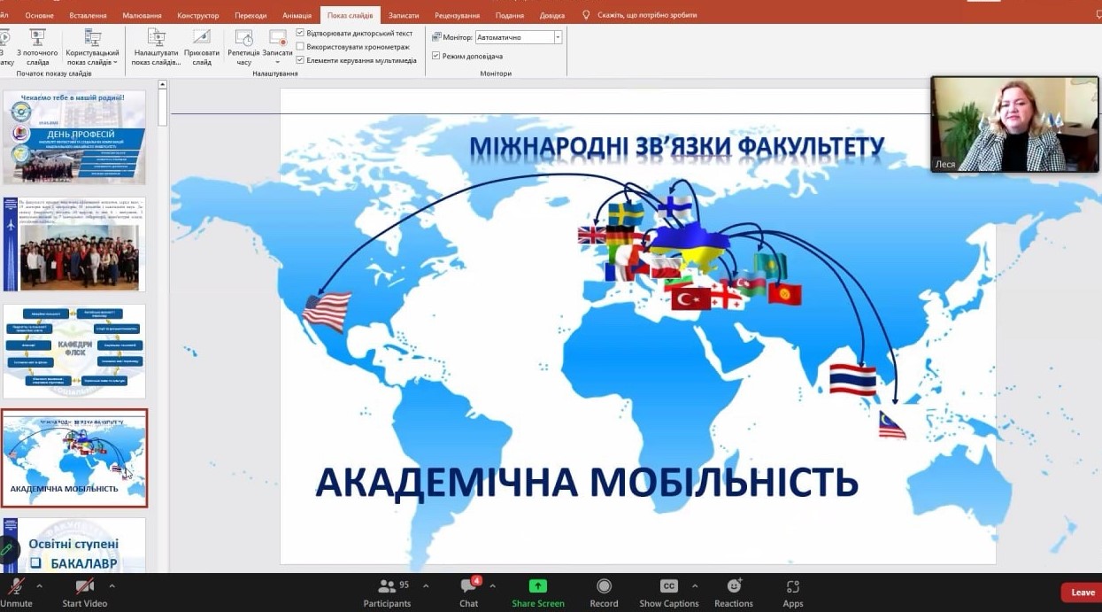
Task: Toggle 'Режим доповідача' checkbox
Action: pyautogui.click(x=435, y=56)
